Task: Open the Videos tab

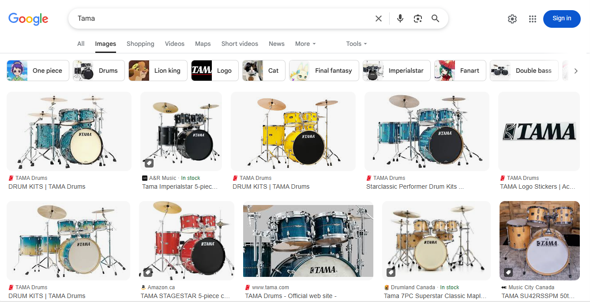Action: [175, 44]
